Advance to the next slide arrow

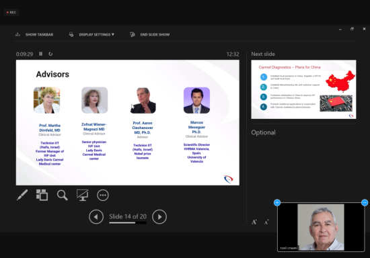[x=159, y=217]
